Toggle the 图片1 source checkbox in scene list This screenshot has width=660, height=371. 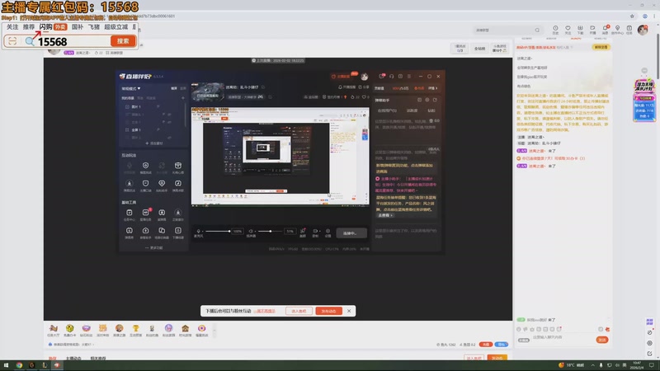coord(127,107)
